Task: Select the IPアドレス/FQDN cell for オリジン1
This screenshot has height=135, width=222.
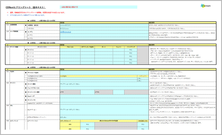Action: pyautogui.click(x=88, y=50)
